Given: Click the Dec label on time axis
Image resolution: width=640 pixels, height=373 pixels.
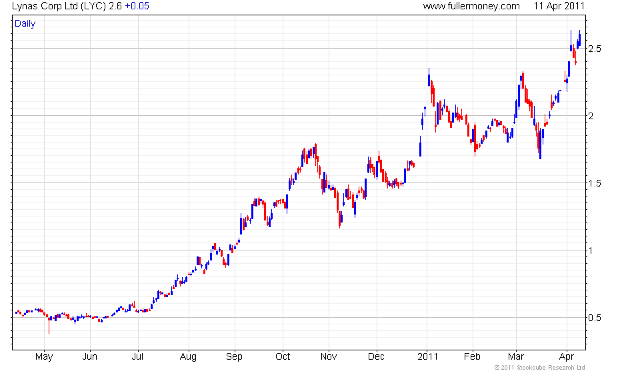Looking at the screenshot, I should (x=376, y=357).
